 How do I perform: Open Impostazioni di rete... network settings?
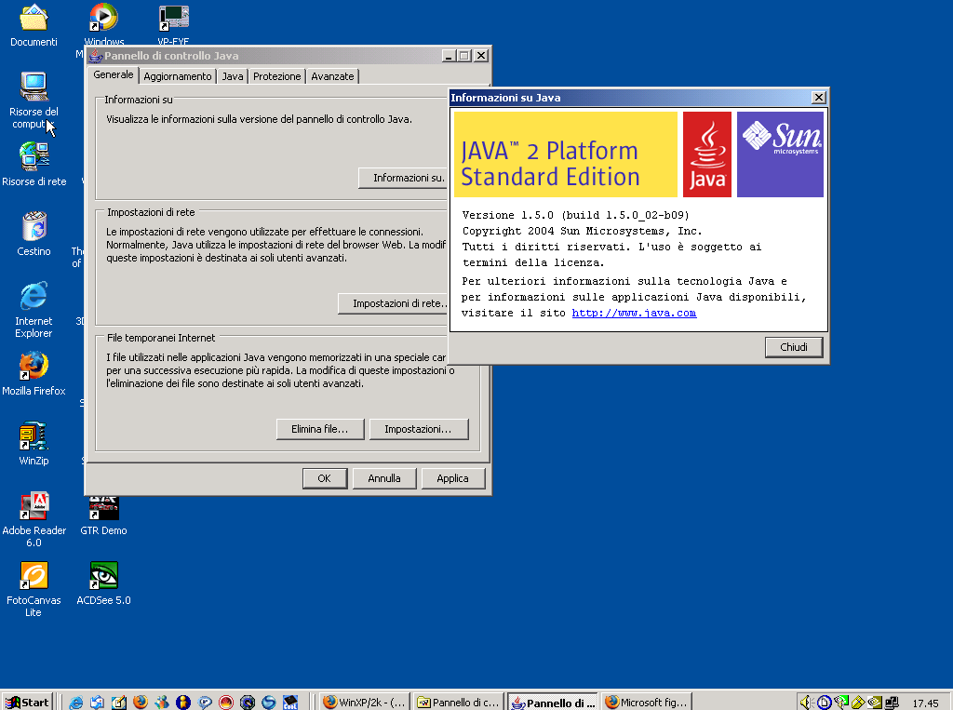tap(394, 303)
